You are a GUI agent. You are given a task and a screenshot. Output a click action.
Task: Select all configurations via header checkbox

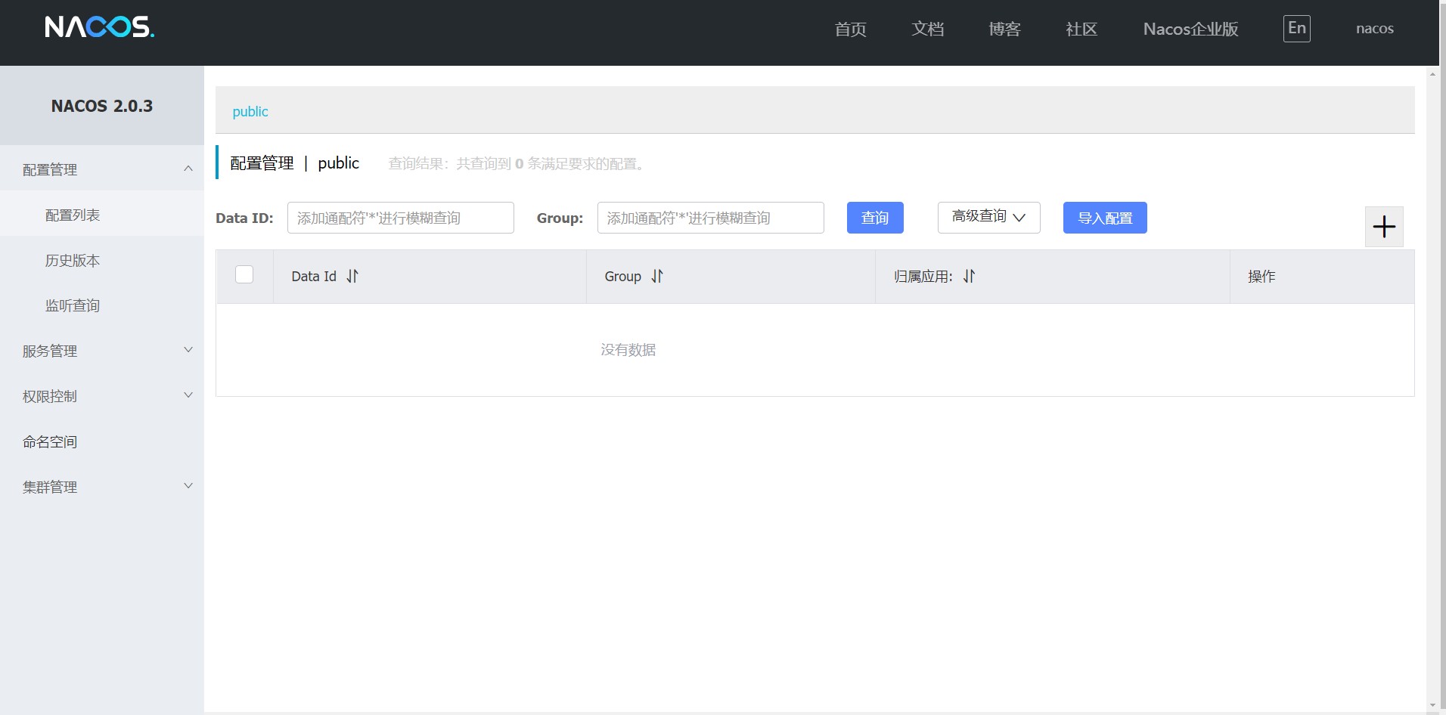point(244,274)
